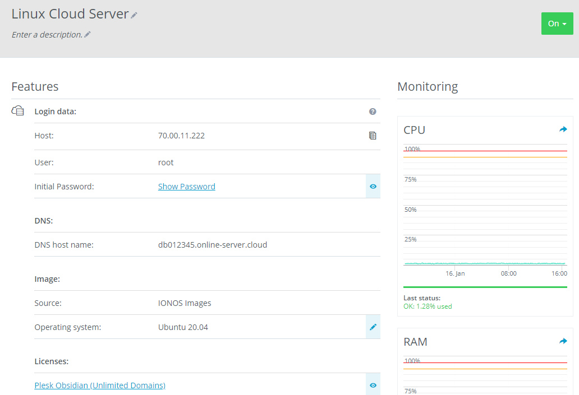Show Plesk Obsidian license with eye icon

click(x=373, y=385)
